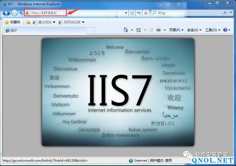Click the red Stop loading icon
The width and height of the screenshot is (236, 166).
pyautogui.click(x=146, y=13)
